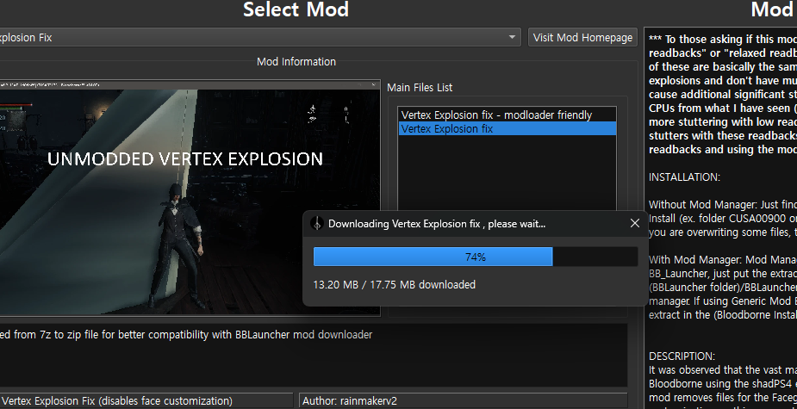
Task: Click the 'Main Files List' label
Action: tap(420, 87)
